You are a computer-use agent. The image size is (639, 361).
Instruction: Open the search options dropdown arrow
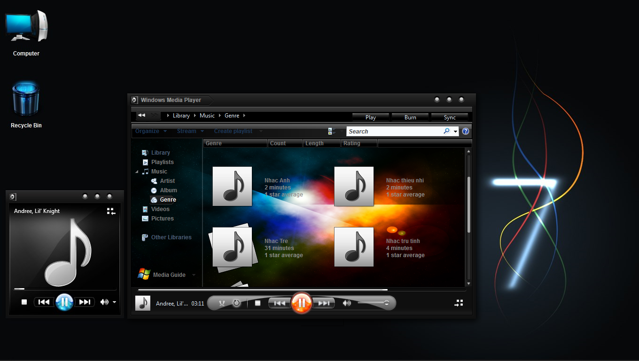456,132
